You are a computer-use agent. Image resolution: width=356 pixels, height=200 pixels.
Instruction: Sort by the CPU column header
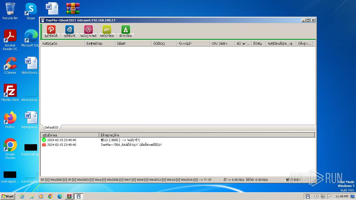coord(222,44)
